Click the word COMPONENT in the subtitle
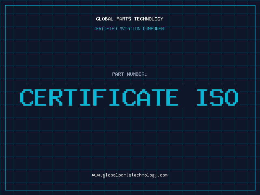Image resolution: width=260 pixels, height=195 pixels. point(154,29)
